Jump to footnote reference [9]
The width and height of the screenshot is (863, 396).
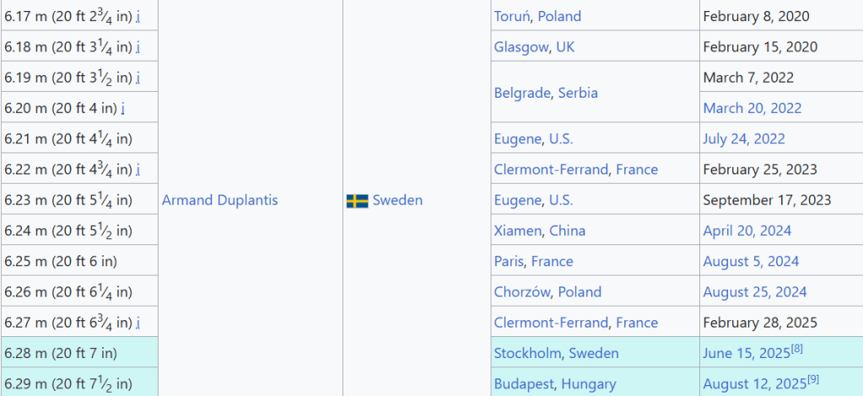[x=813, y=379]
